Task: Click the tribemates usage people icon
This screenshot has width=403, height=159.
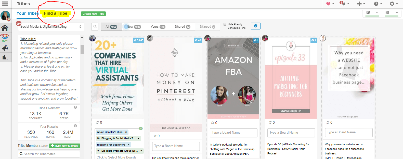Action: pos(368,12)
